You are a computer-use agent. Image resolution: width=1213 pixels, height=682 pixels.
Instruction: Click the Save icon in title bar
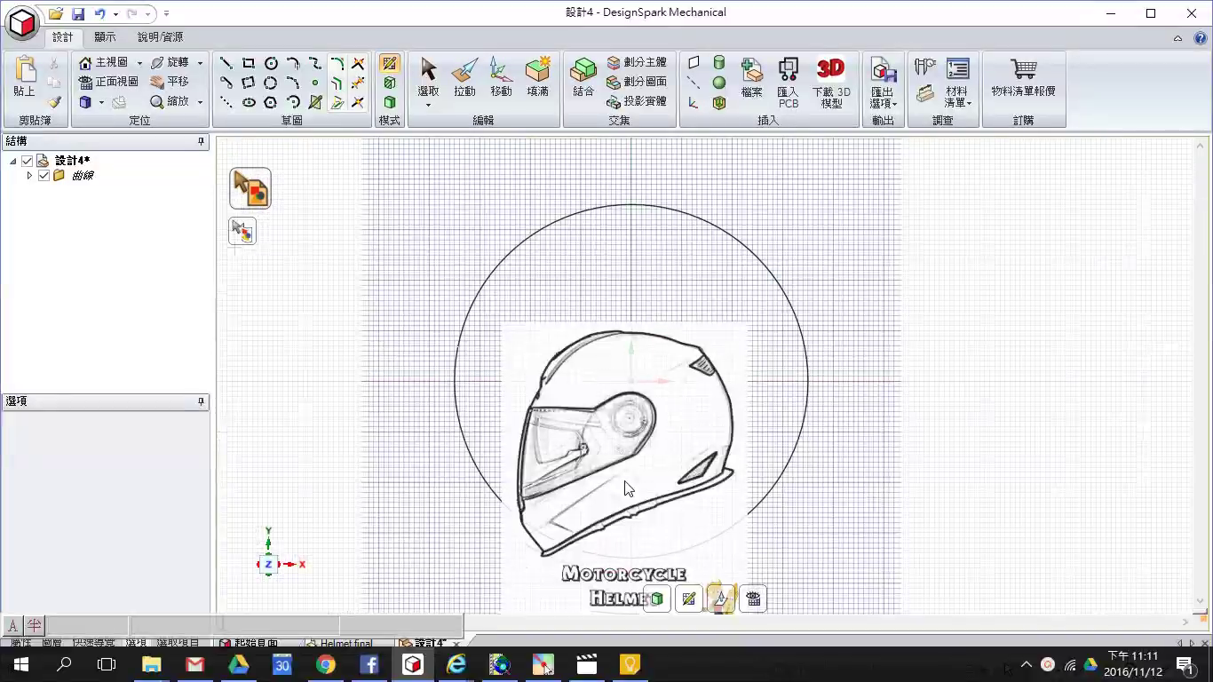(78, 14)
